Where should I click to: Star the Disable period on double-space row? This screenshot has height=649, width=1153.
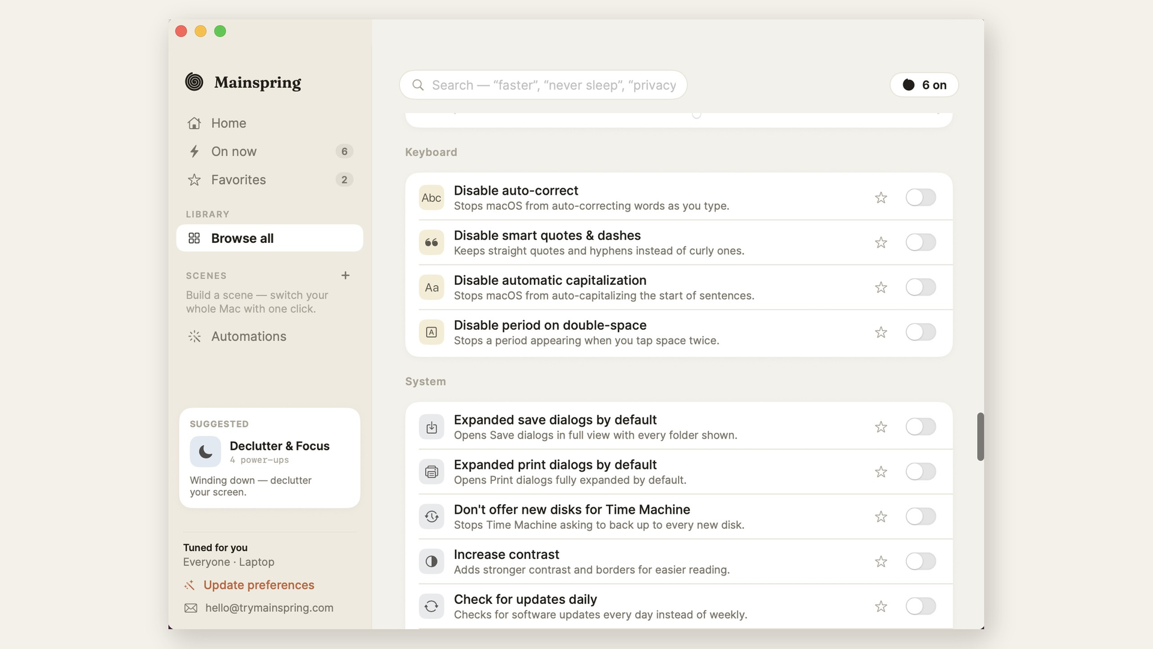881,332
